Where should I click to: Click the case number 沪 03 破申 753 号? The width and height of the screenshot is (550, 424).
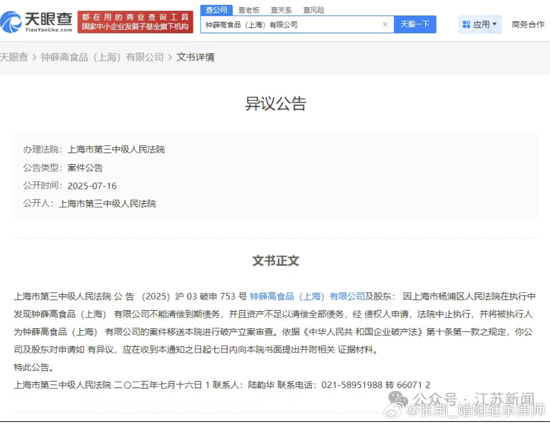tap(211, 296)
